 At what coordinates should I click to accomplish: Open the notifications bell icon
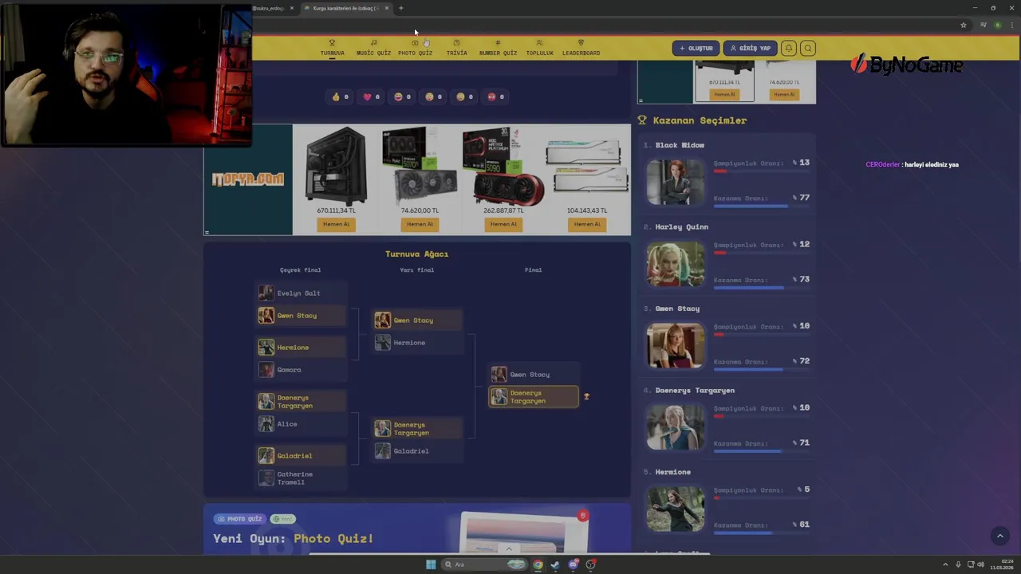(x=789, y=48)
